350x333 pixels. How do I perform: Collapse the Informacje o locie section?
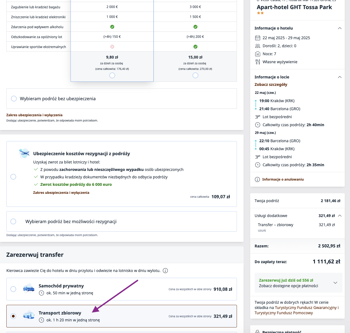tap(340, 77)
